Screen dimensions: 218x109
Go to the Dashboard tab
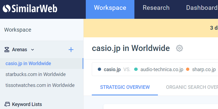202,8
